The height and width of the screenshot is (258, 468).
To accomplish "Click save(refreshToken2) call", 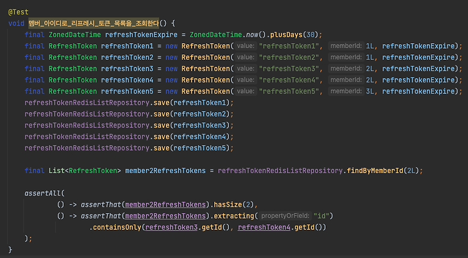I will [192, 114].
